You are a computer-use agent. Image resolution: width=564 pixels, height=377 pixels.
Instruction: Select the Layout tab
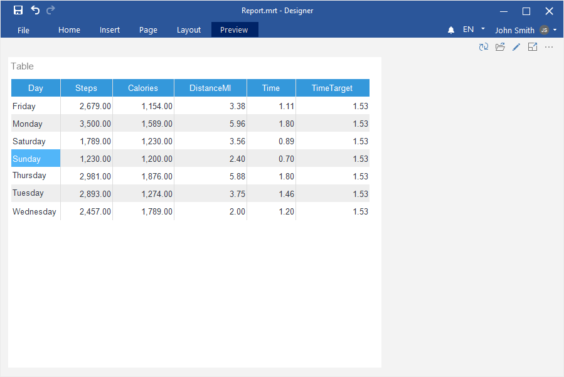[x=189, y=30]
